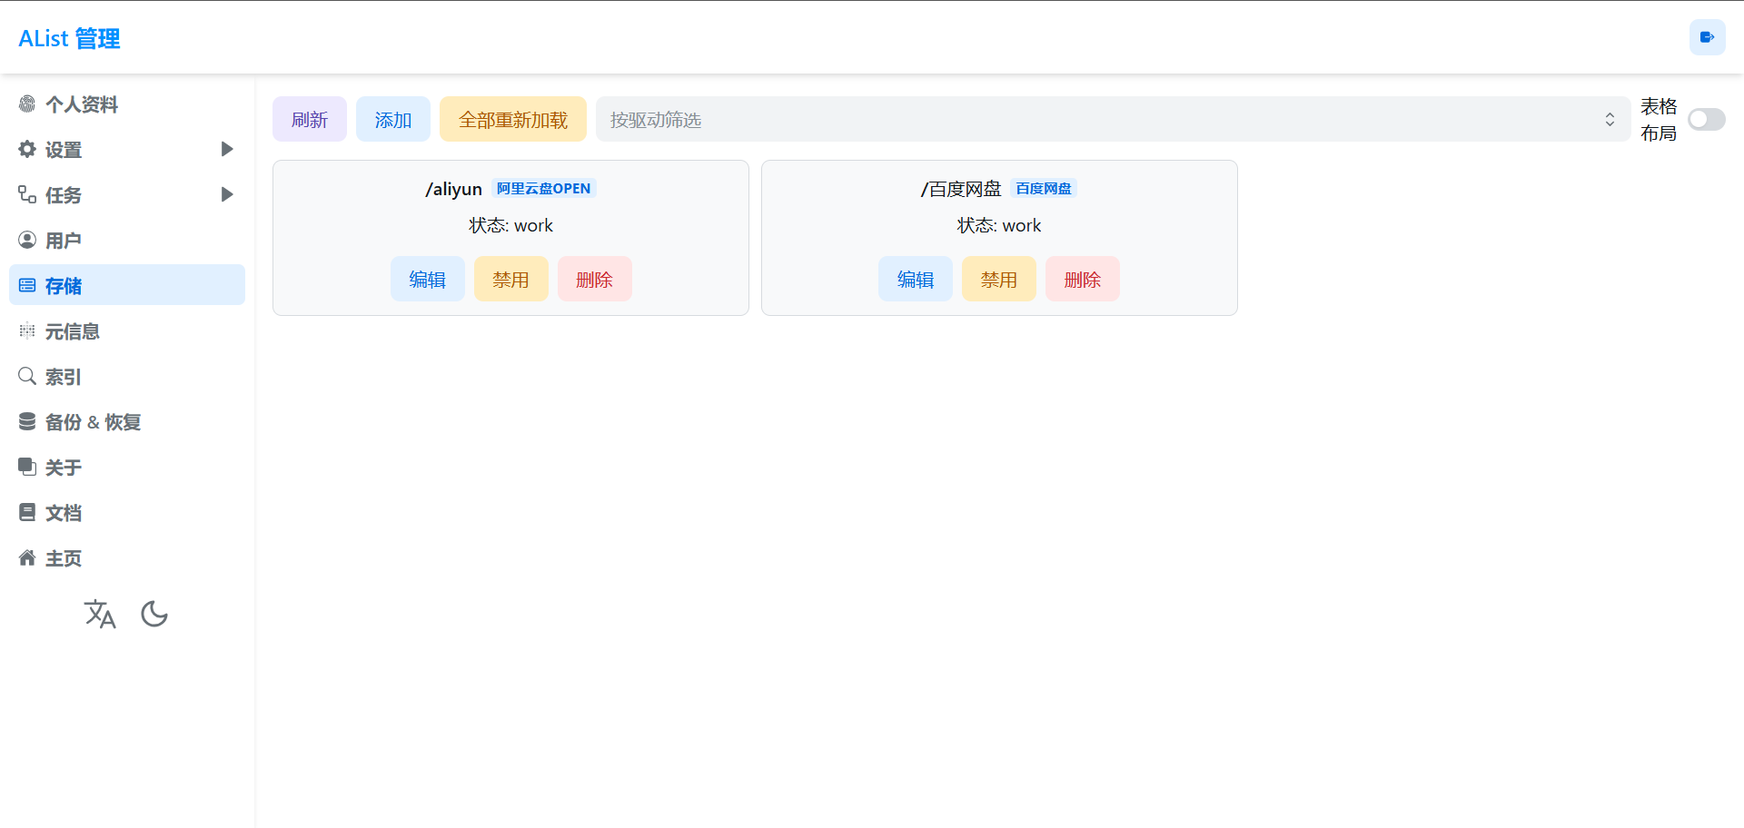Disable the /aliyun storage
Viewport: 1744px width, 828px height.
(x=511, y=280)
